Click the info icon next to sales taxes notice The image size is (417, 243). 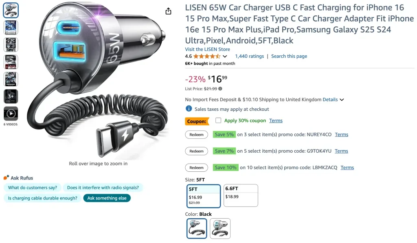tap(189, 108)
